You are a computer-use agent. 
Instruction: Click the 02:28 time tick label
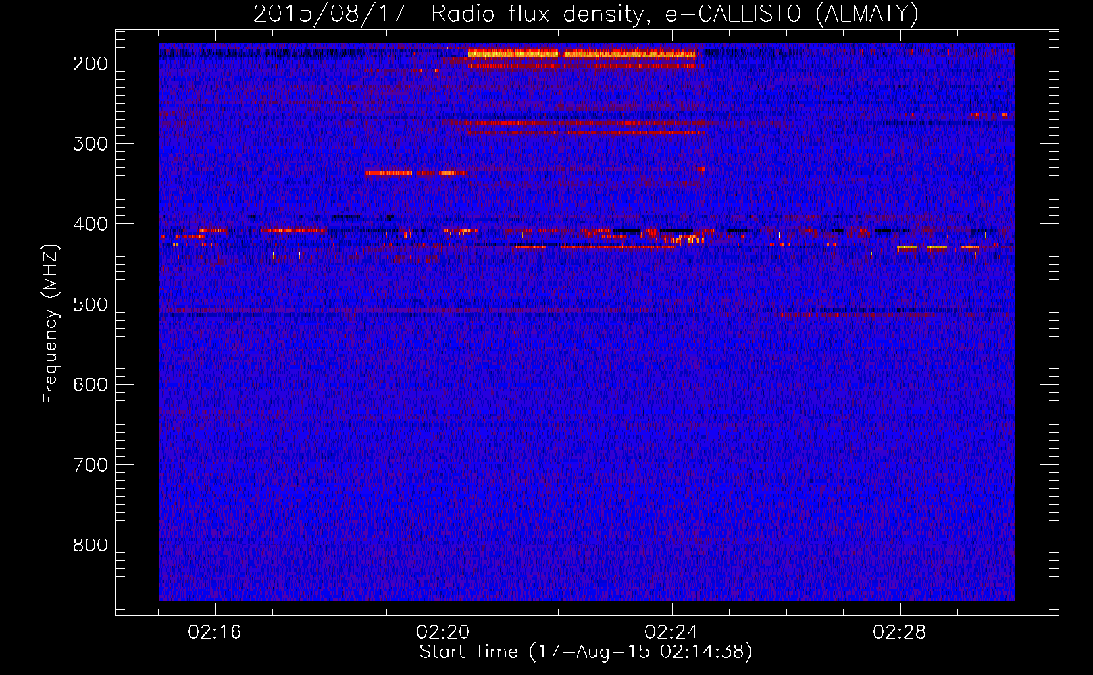coord(900,632)
